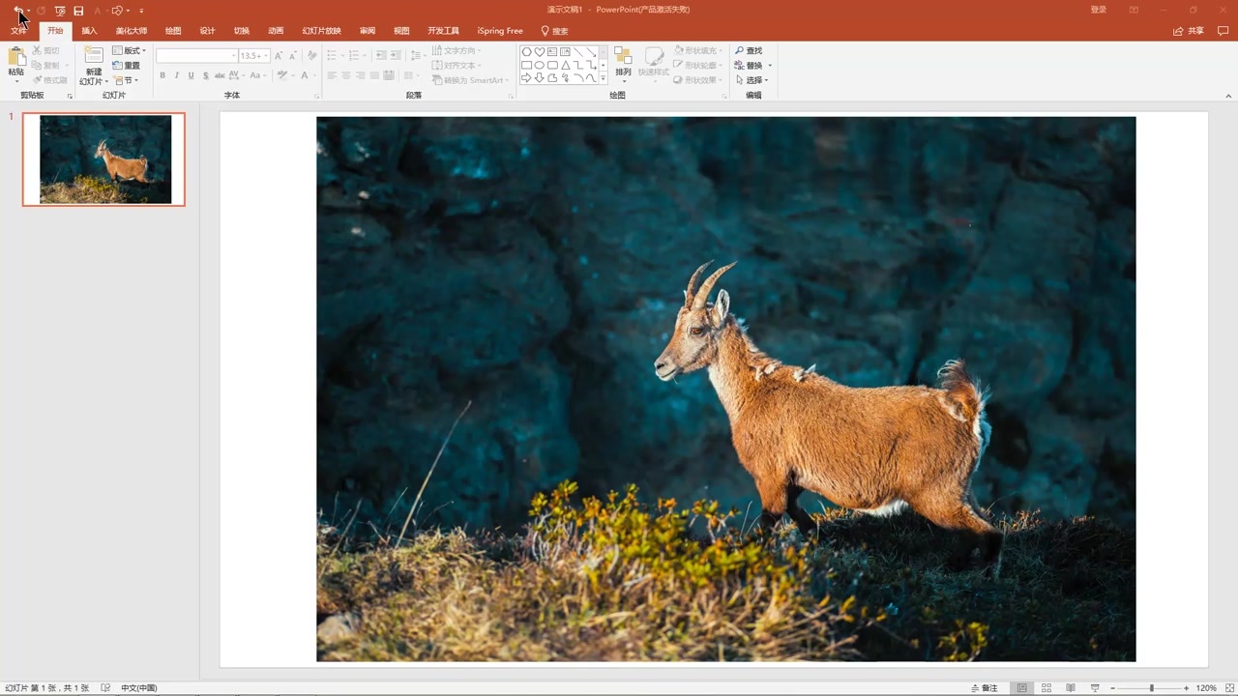This screenshot has width=1238, height=696.
Task: Switch to the 动画 animations tab
Action: pos(276,31)
